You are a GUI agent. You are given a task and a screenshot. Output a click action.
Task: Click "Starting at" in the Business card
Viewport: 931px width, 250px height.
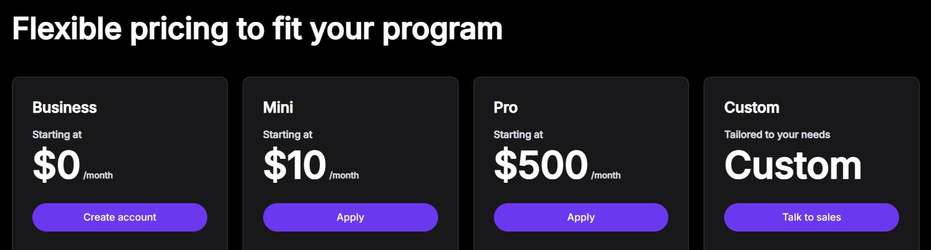(57, 134)
